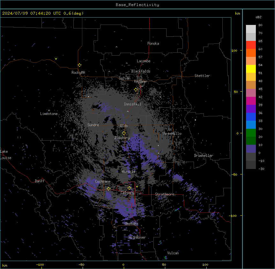
Task: Click the -50 tick on the right axis
Action: coord(234,174)
